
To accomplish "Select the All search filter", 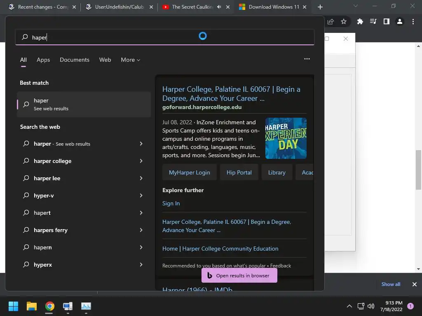I will pyautogui.click(x=23, y=60).
